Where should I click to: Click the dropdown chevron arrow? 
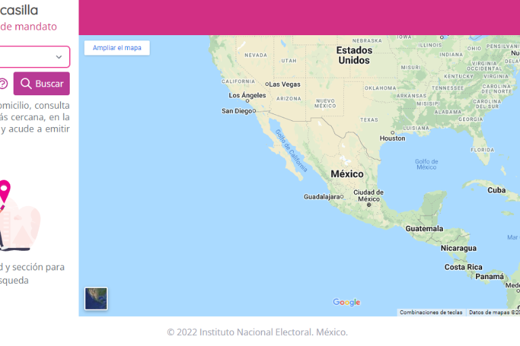[59, 57]
